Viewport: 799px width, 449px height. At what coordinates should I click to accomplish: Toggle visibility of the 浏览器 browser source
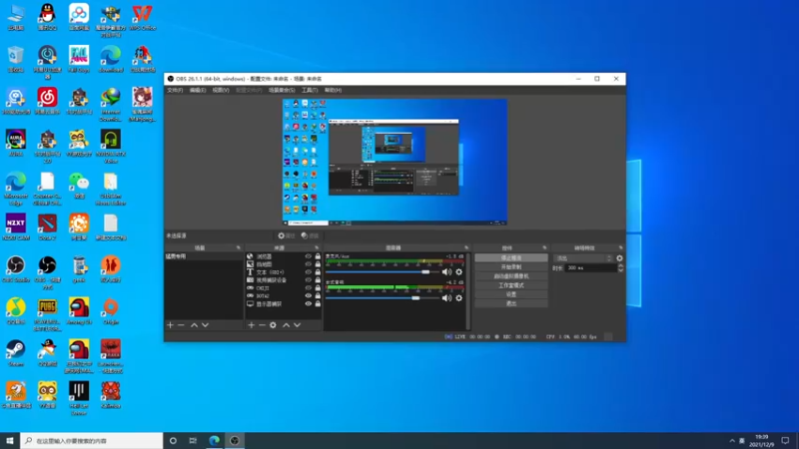tap(309, 256)
